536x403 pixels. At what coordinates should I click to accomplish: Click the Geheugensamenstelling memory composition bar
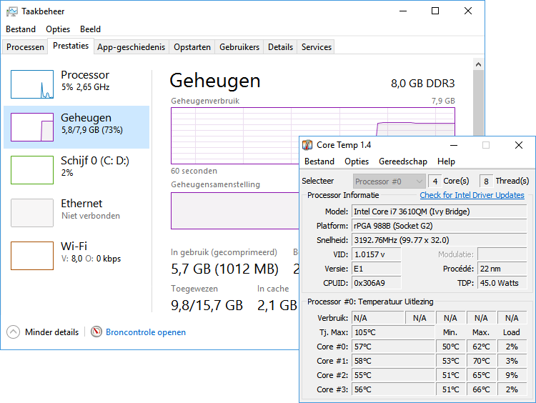pyautogui.click(x=234, y=211)
